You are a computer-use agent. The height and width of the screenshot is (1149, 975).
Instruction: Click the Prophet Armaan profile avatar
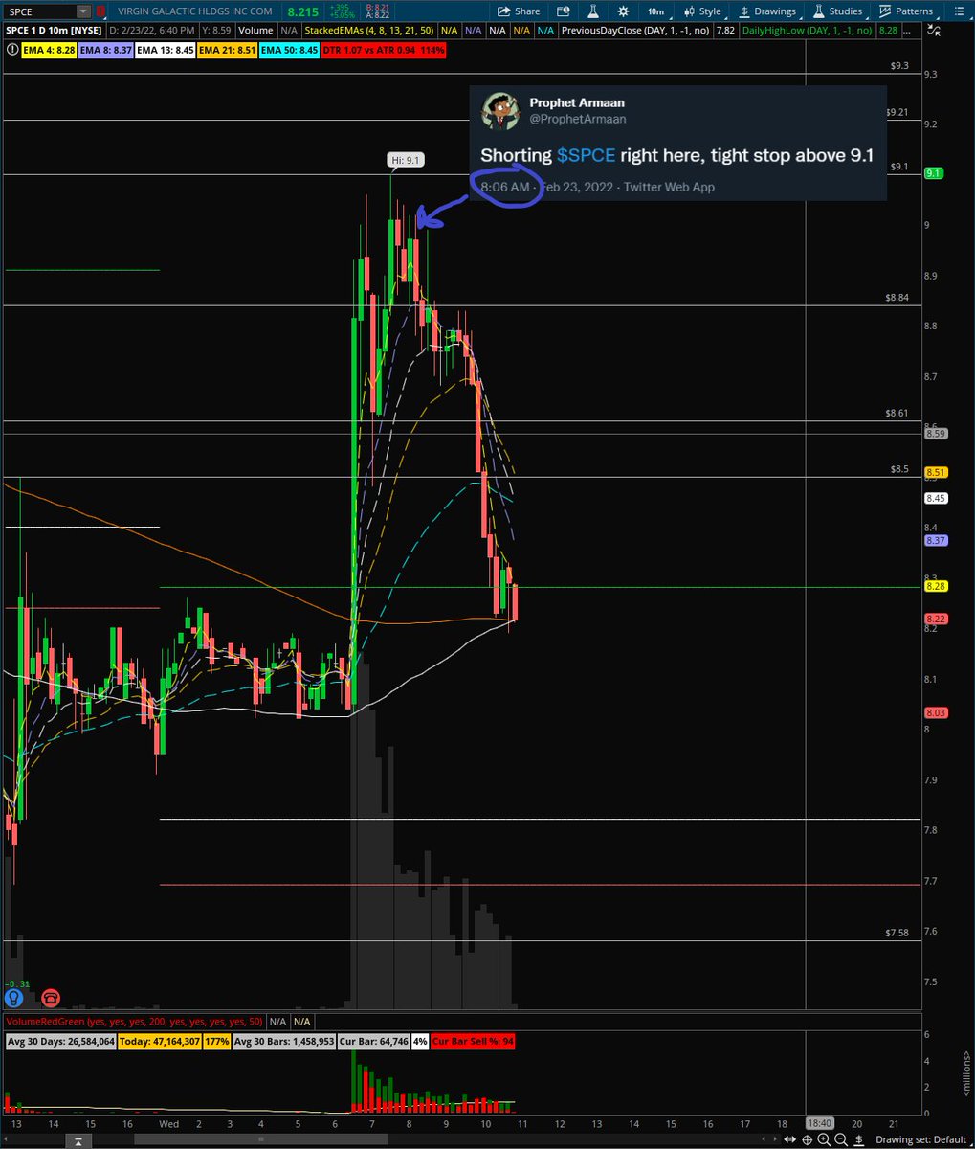point(499,110)
